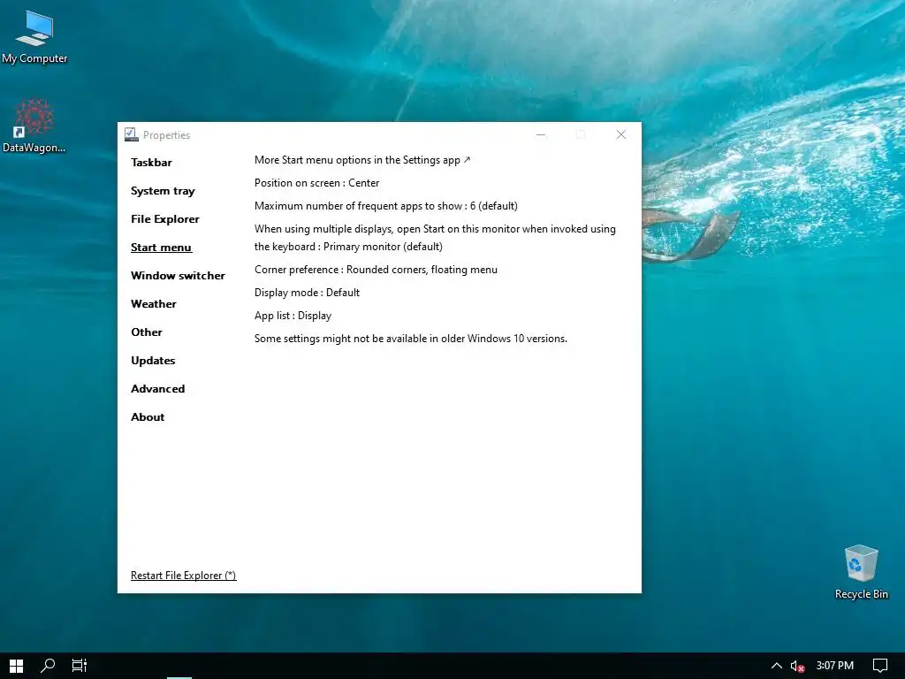Open the Action Center notification icon
The width and height of the screenshot is (905, 679).
[879, 666]
